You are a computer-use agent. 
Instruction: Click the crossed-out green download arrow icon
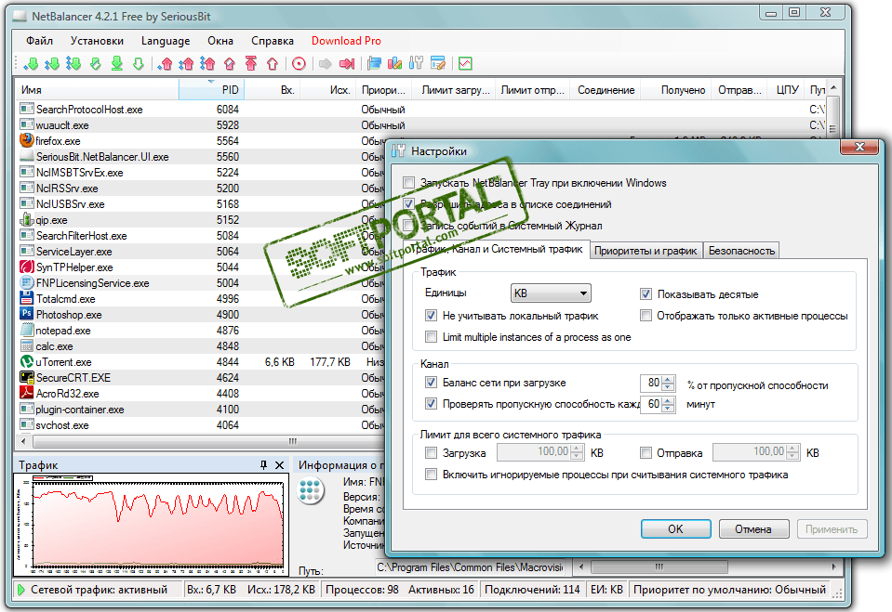point(96,64)
